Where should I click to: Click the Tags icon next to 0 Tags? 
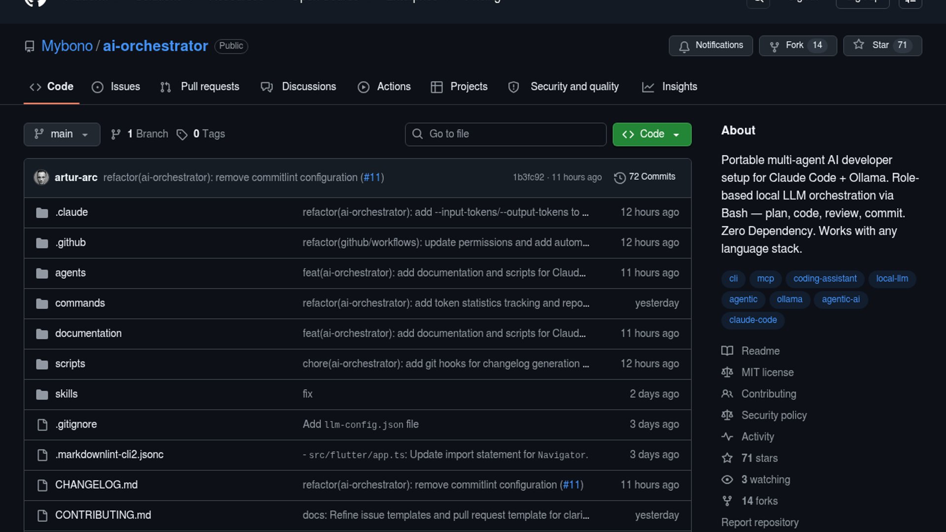pyautogui.click(x=182, y=134)
